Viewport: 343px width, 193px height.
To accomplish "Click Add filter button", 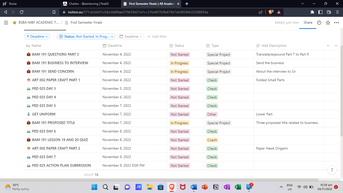I will (157, 37).
